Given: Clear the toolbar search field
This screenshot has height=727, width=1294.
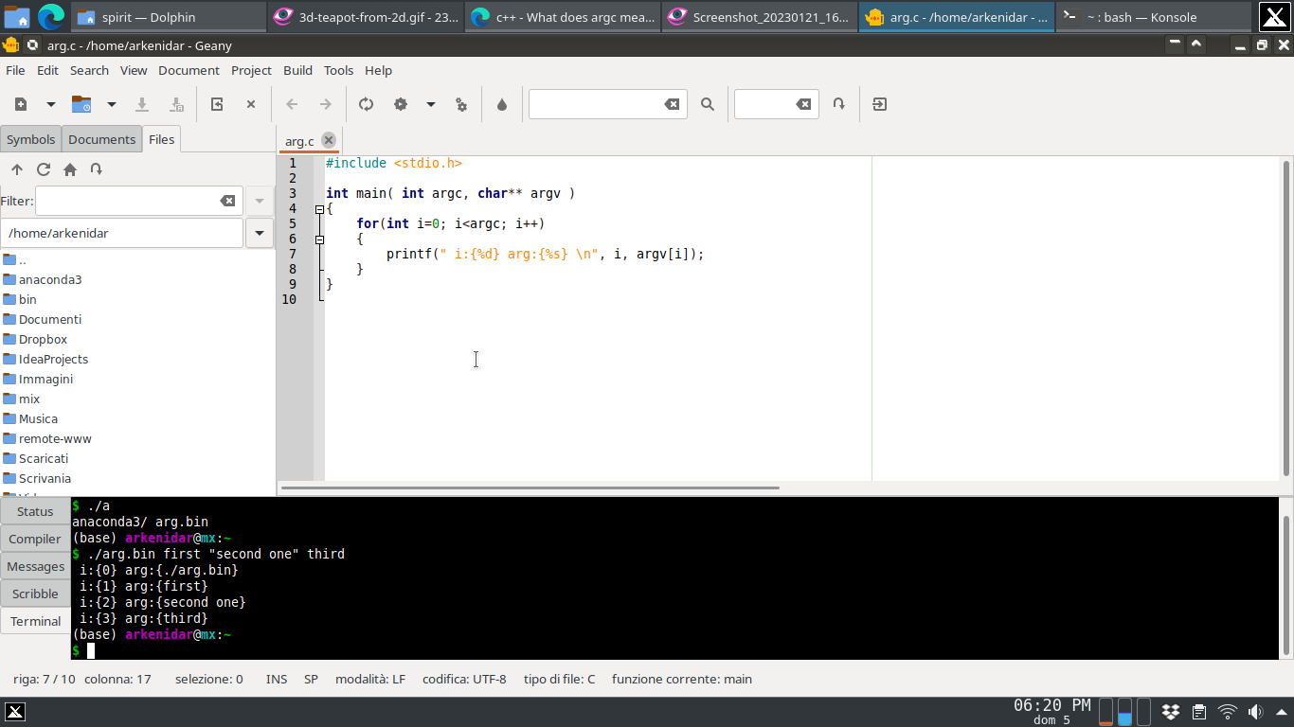Looking at the screenshot, I should pyautogui.click(x=672, y=104).
